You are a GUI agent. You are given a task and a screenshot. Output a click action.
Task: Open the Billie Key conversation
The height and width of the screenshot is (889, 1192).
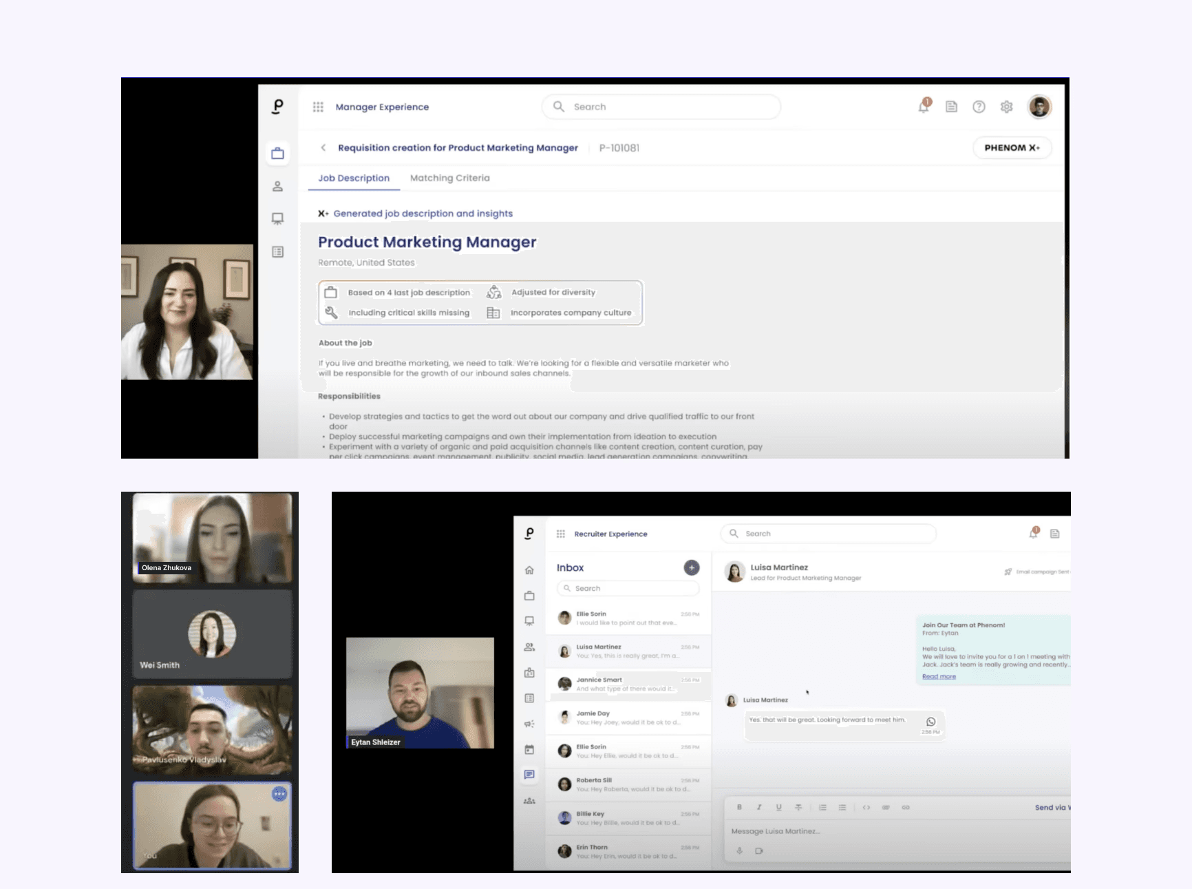click(628, 818)
